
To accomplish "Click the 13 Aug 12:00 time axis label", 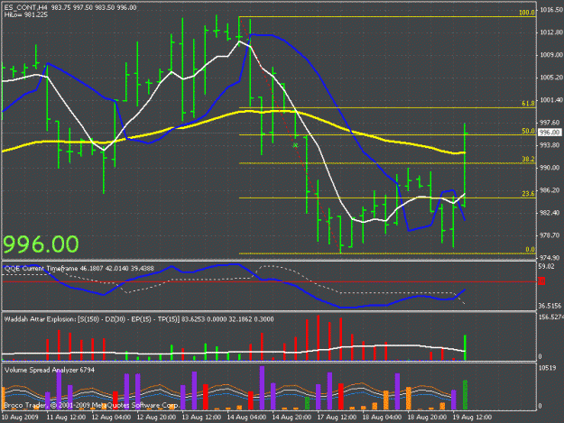I will coord(201,418).
